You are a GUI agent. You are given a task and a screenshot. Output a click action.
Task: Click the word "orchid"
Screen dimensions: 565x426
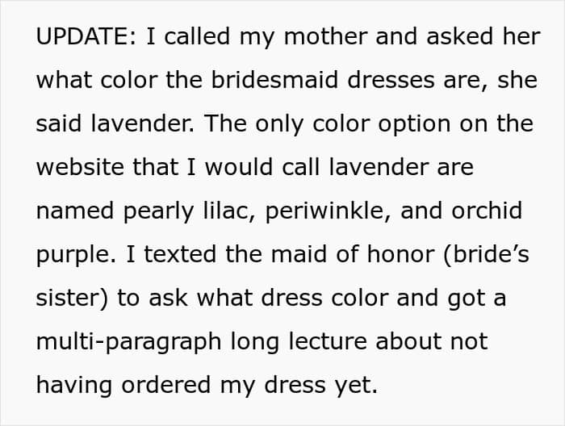[487, 211]
